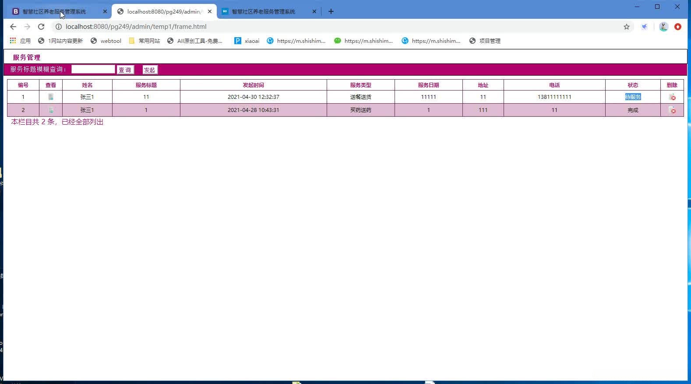Viewport: 691px width, 384px height.
Task: Click the 编号 column header
Action: click(23, 85)
